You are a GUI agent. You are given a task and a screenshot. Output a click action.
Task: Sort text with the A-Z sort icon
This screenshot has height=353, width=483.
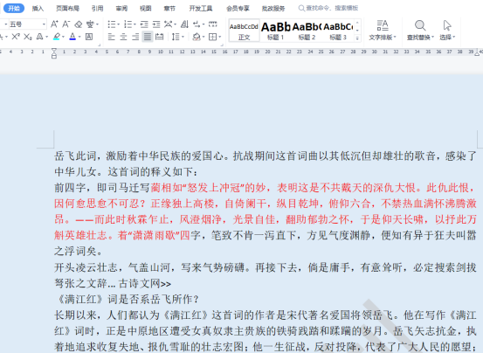click(x=184, y=24)
